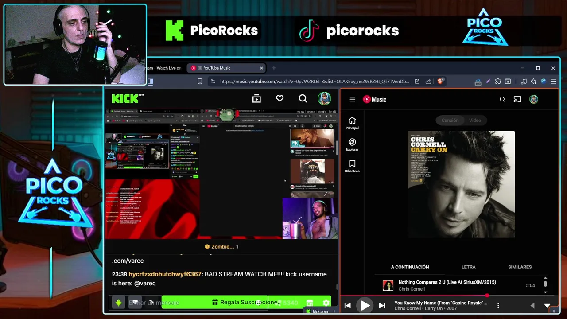Open song options three-dot menu in player
Image resolution: width=567 pixels, height=319 pixels.
pos(498,306)
